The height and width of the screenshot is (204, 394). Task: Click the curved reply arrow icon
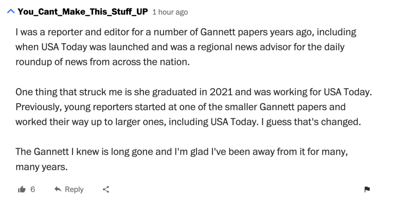[58, 189]
